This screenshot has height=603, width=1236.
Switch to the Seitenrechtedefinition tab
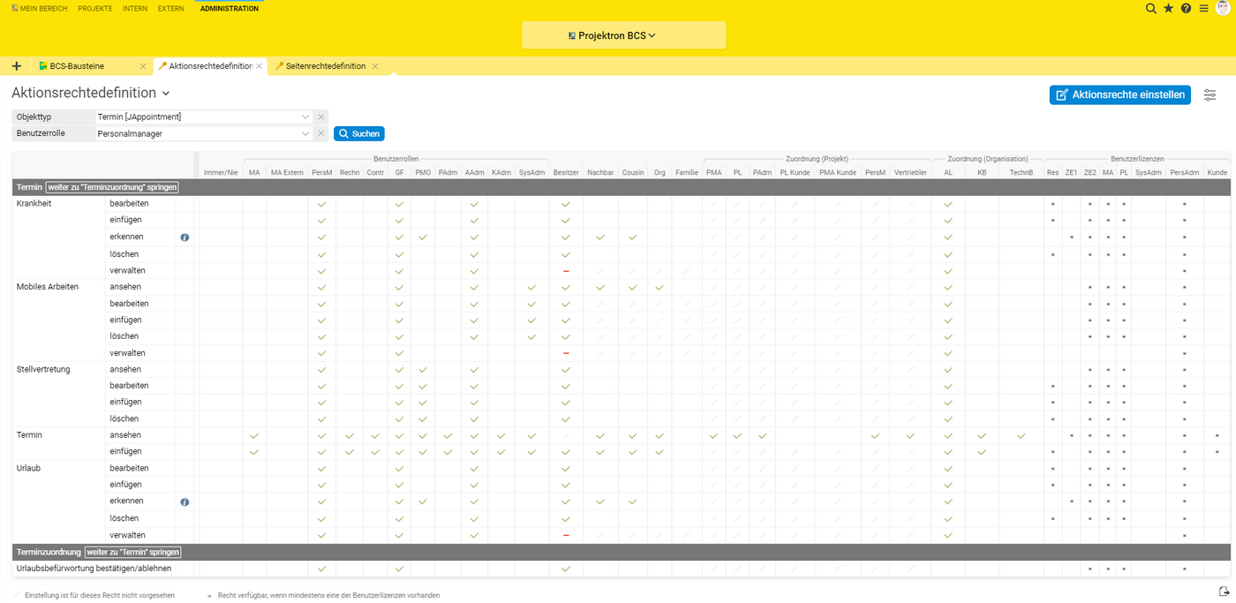(325, 66)
